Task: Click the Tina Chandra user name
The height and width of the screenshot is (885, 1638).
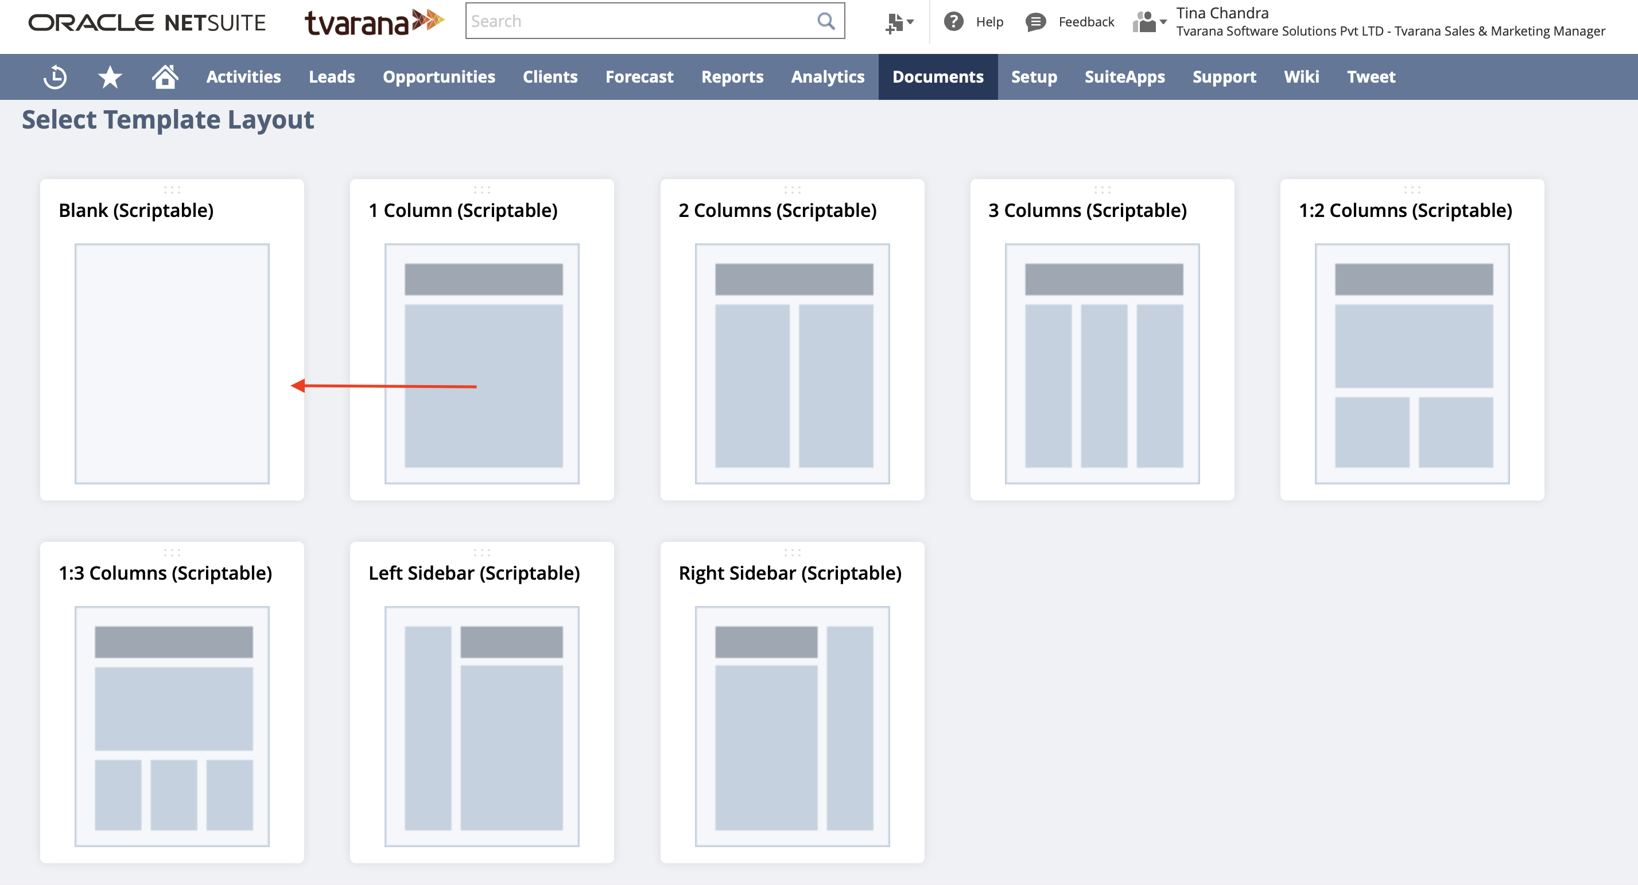Action: click(1222, 13)
